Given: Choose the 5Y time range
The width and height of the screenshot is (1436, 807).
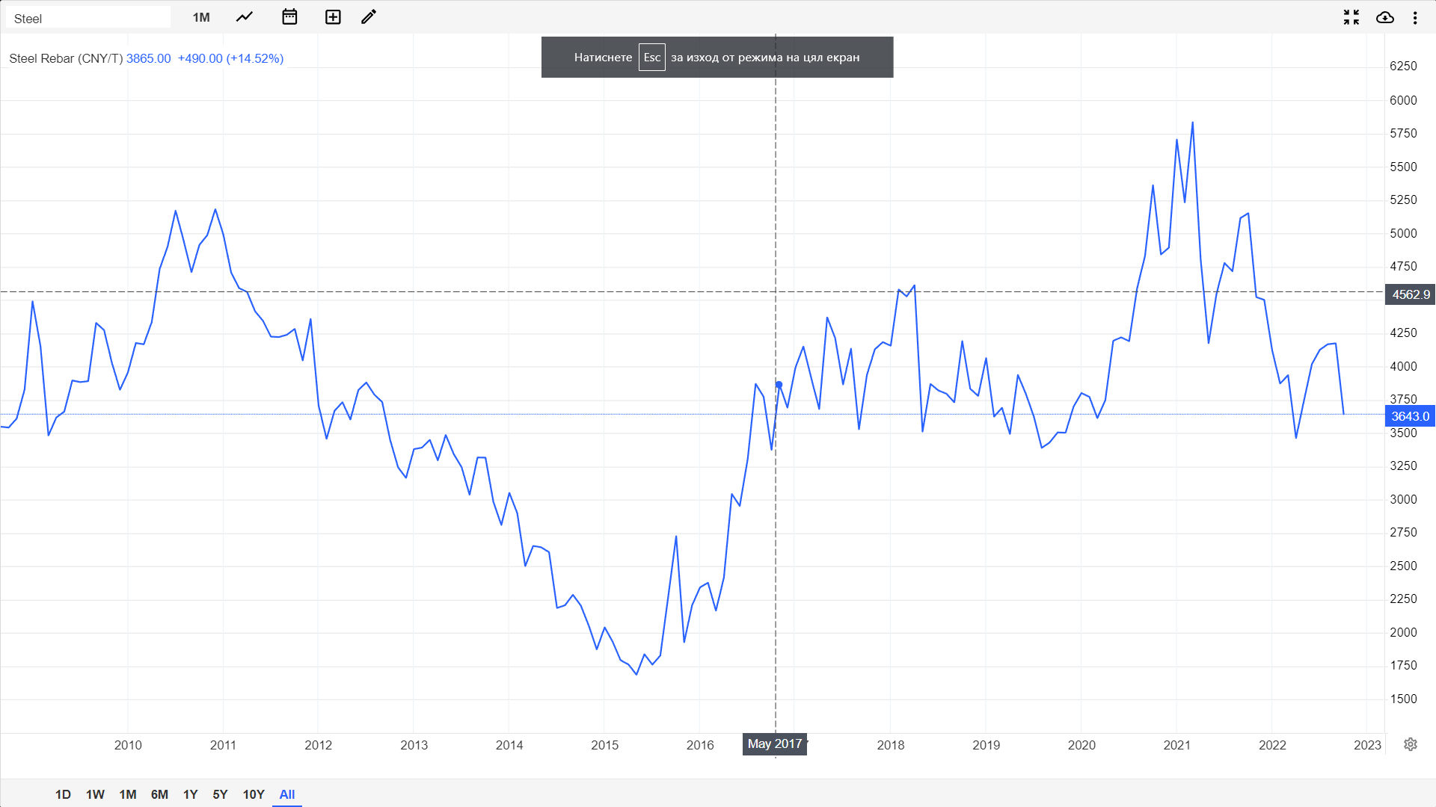Looking at the screenshot, I should (220, 794).
